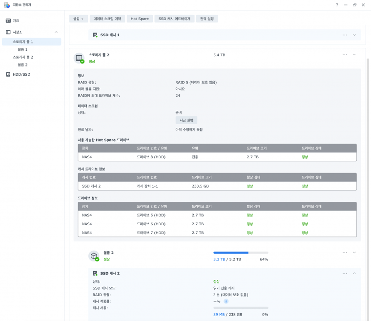Click the 할당 상태 header in cache table

click(x=254, y=177)
